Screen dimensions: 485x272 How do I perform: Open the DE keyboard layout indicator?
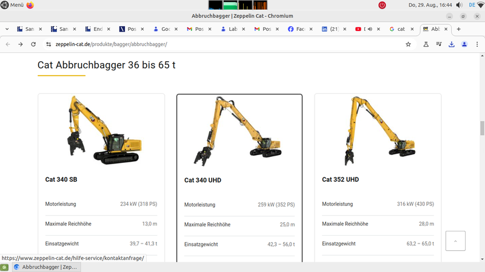pyautogui.click(x=470, y=5)
